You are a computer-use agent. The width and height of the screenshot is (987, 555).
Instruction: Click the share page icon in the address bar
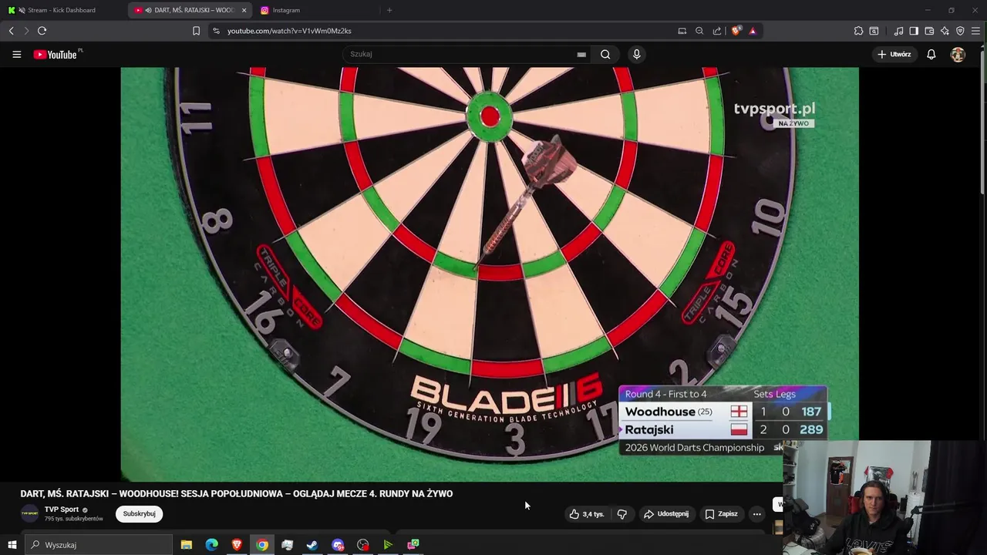[x=717, y=31]
